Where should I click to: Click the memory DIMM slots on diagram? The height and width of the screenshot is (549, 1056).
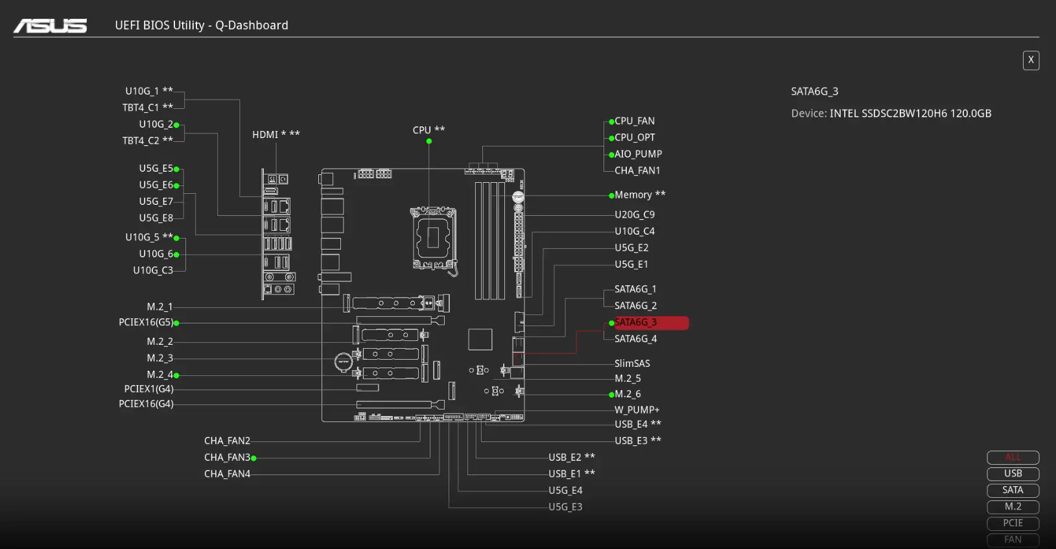point(489,240)
